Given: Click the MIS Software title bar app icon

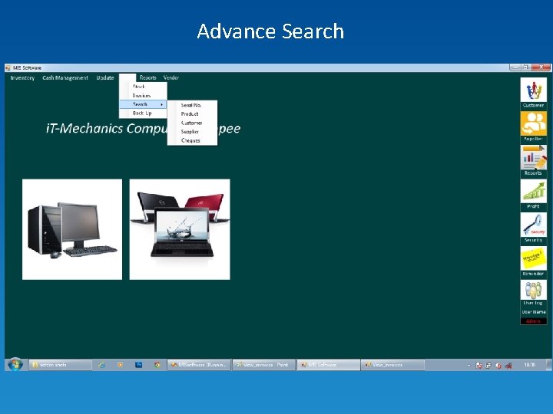Looking at the screenshot, I should coord(8,67).
